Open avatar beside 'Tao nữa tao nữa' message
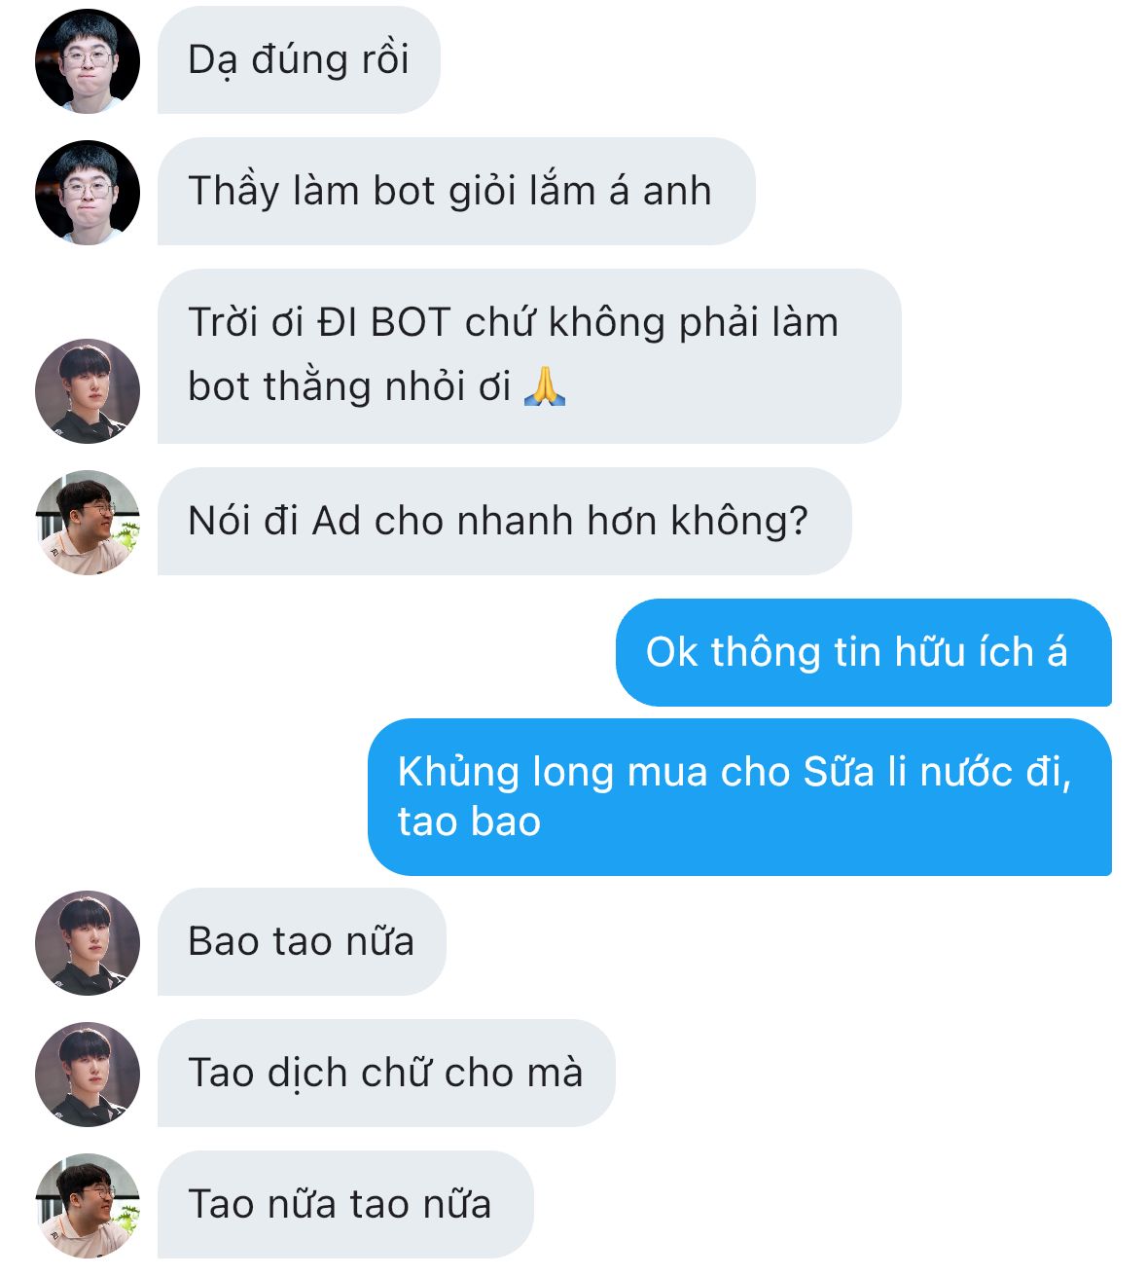The image size is (1147, 1277). [x=88, y=1206]
